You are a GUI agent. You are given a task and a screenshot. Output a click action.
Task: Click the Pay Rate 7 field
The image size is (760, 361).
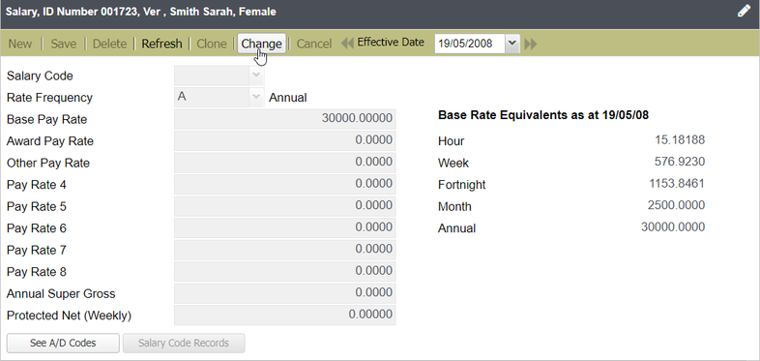pyautogui.click(x=285, y=250)
